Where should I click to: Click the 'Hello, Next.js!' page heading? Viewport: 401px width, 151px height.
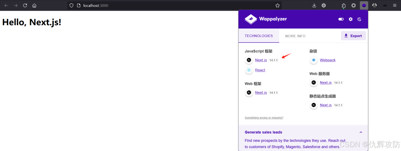tap(32, 22)
